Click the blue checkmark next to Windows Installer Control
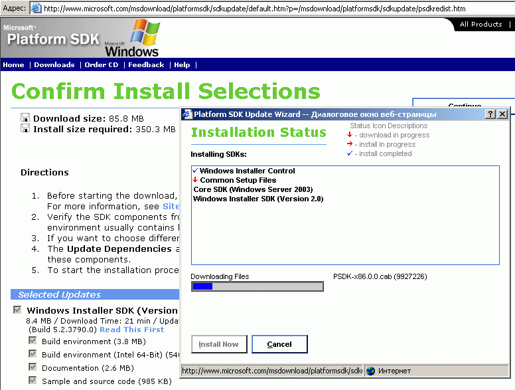Screen dimensions: 515x390 tap(195, 170)
